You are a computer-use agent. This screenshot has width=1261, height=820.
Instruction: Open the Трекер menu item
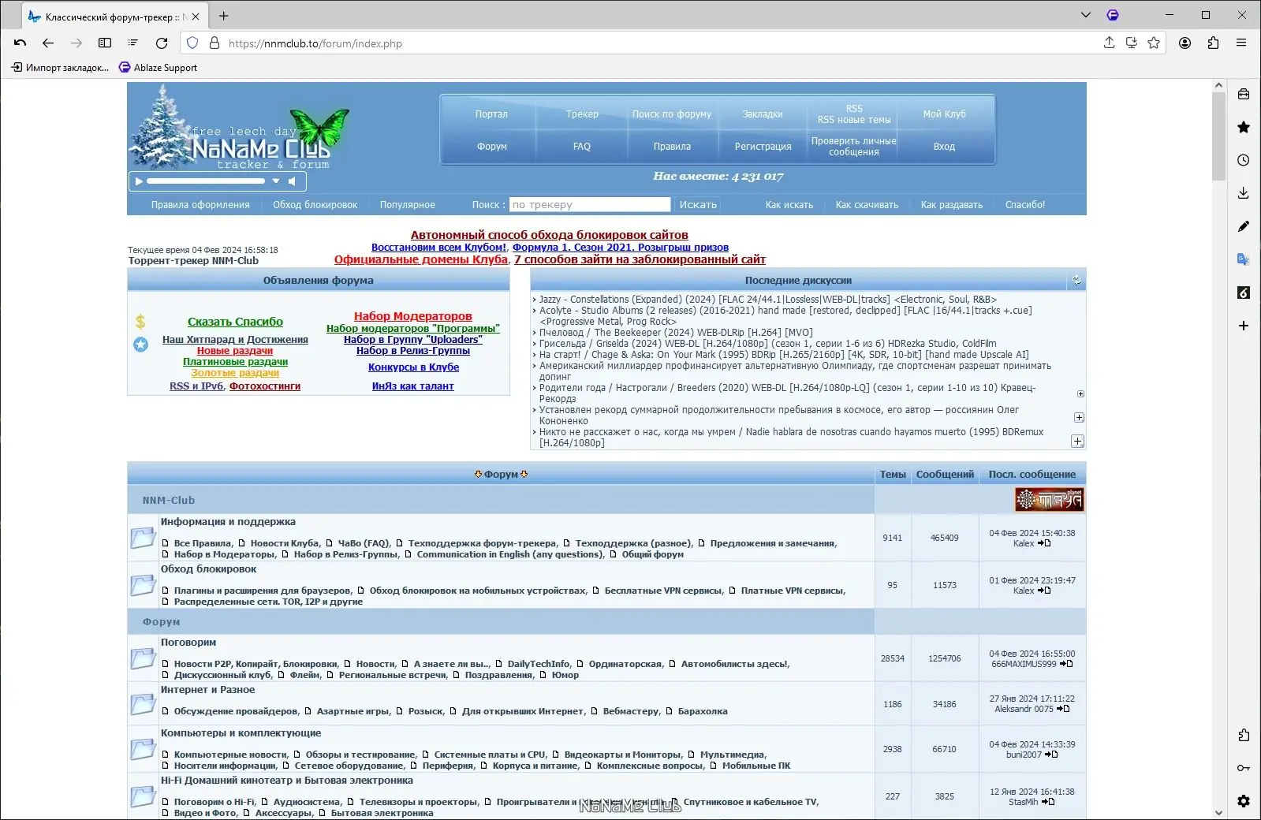click(x=582, y=114)
